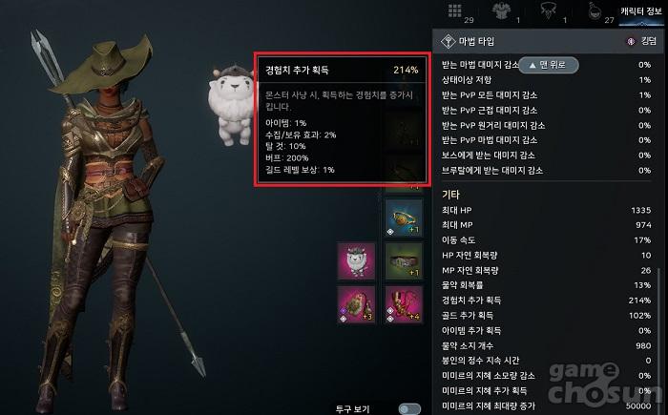Select the 골드 추가 획득 stat row

click(x=546, y=315)
